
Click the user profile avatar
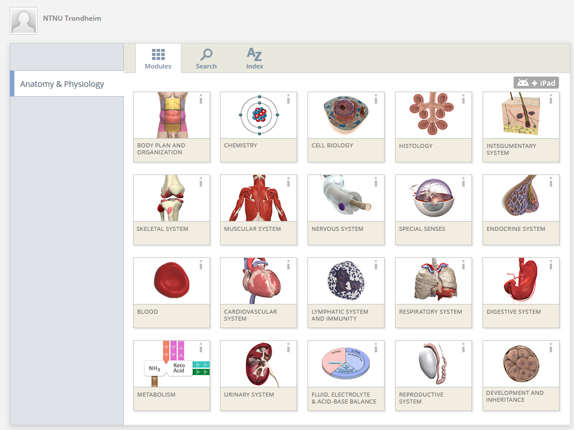pyautogui.click(x=24, y=21)
